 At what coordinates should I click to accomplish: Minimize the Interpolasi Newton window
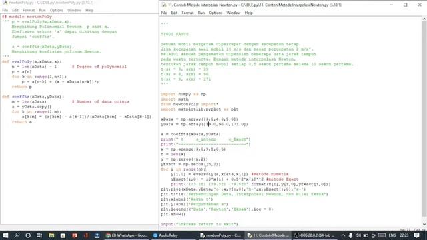click(392, 5)
